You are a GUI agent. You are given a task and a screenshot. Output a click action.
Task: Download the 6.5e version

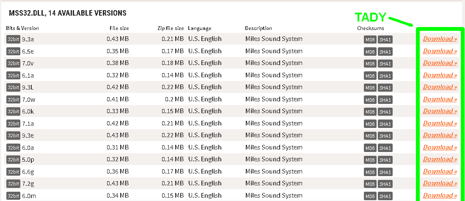pos(440,51)
